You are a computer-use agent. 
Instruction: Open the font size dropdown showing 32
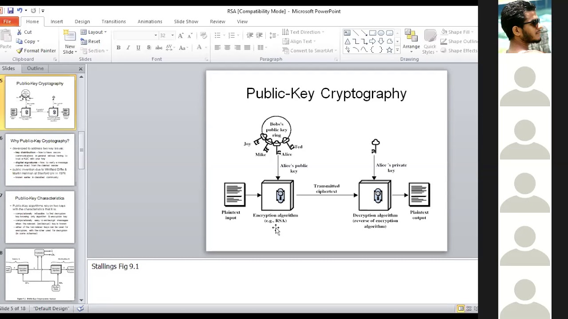click(173, 35)
